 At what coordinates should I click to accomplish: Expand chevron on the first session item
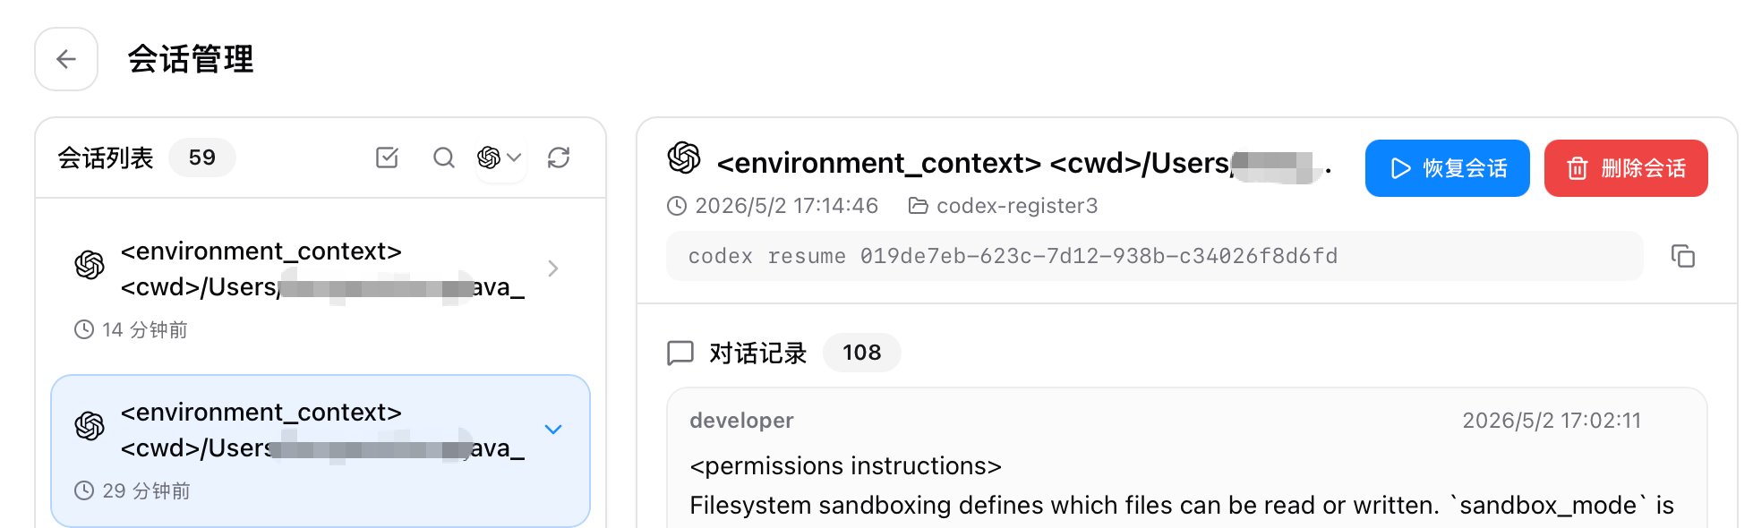coord(553,268)
